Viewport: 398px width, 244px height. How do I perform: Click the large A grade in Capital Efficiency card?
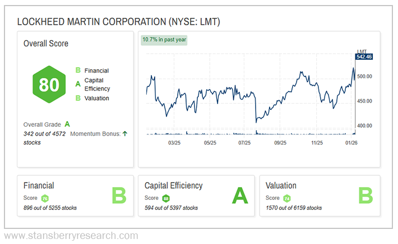[240, 197]
